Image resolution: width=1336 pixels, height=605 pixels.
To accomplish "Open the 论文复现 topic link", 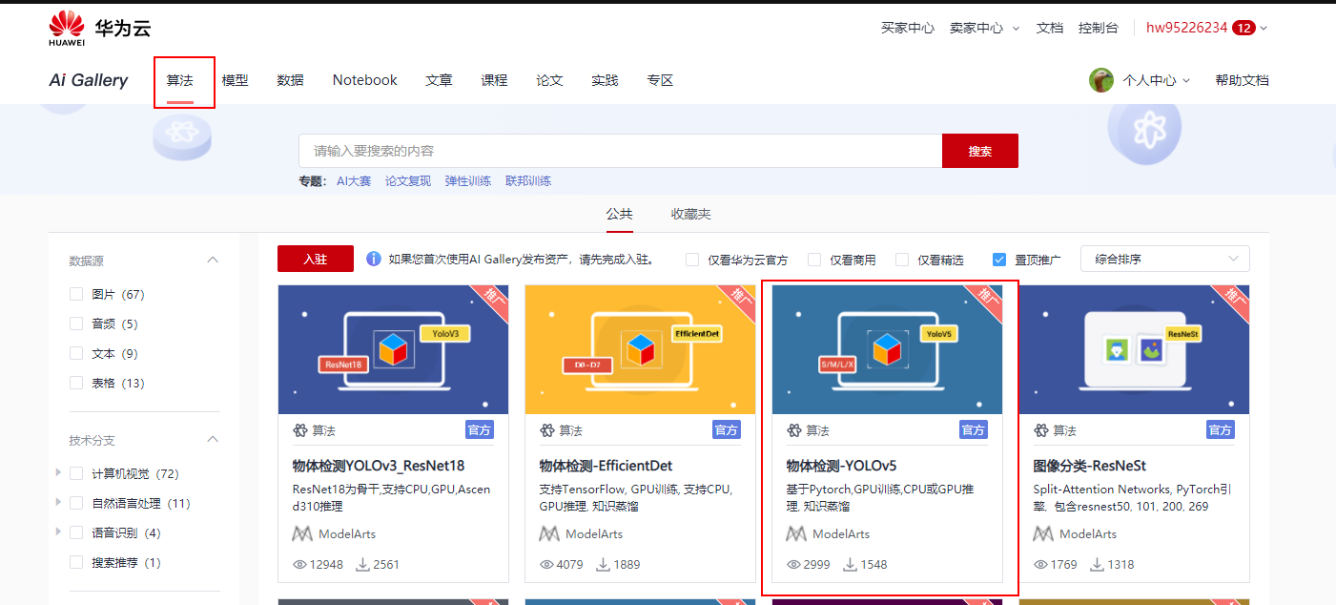I will pyautogui.click(x=408, y=180).
